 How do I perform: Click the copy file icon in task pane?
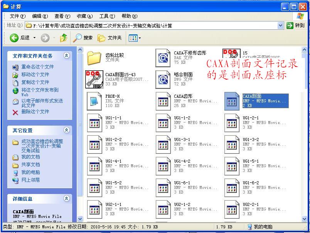15,83
